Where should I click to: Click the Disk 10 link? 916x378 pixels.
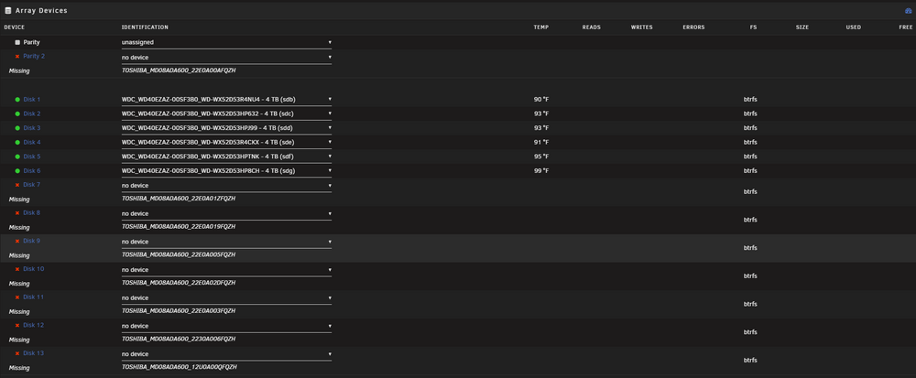[33, 269]
